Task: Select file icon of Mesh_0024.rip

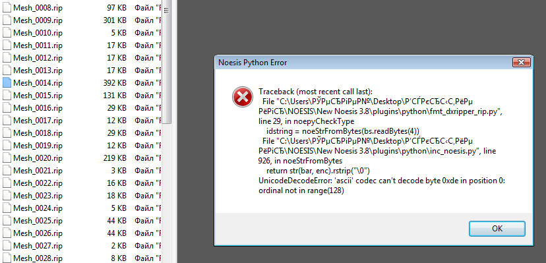Action: pyautogui.click(x=7, y=208)
